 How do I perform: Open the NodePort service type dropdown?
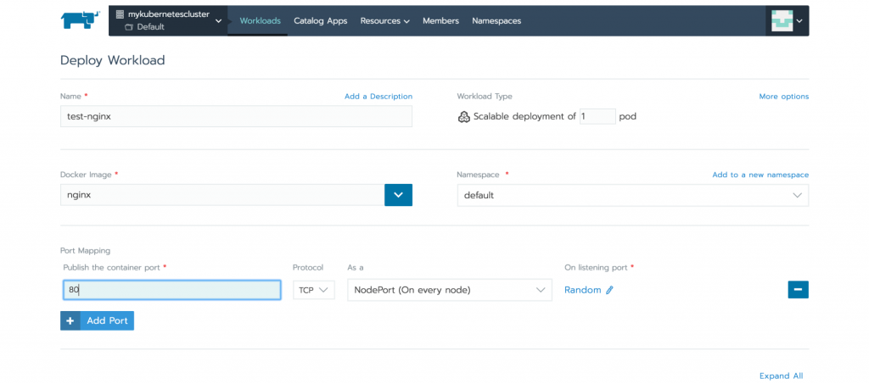coord(450,290)
